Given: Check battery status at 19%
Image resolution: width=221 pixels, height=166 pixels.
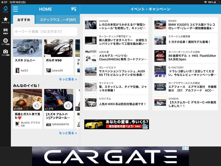Looking at the screenshot, I should pos(214,2).
